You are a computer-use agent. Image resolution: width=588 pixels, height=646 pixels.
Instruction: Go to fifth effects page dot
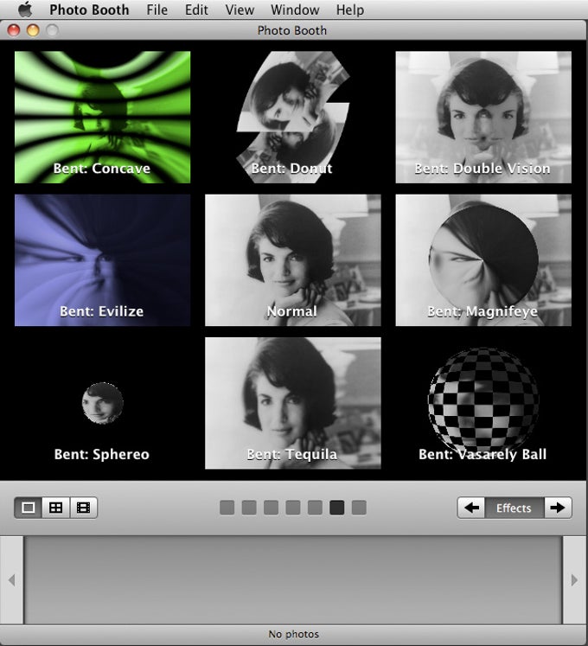315,508
